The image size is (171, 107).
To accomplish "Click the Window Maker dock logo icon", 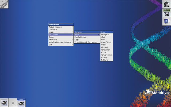I will (x=167, y=4).
